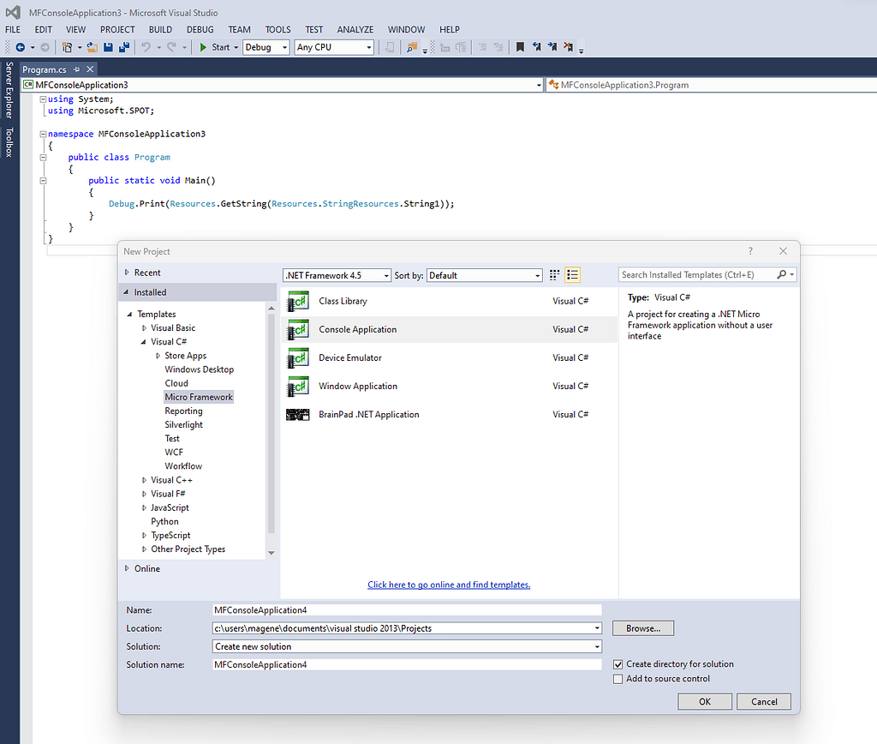Click the Navigate Backward arrow icon
This screenshot has height=744, width=877.
tap(20, 47)
